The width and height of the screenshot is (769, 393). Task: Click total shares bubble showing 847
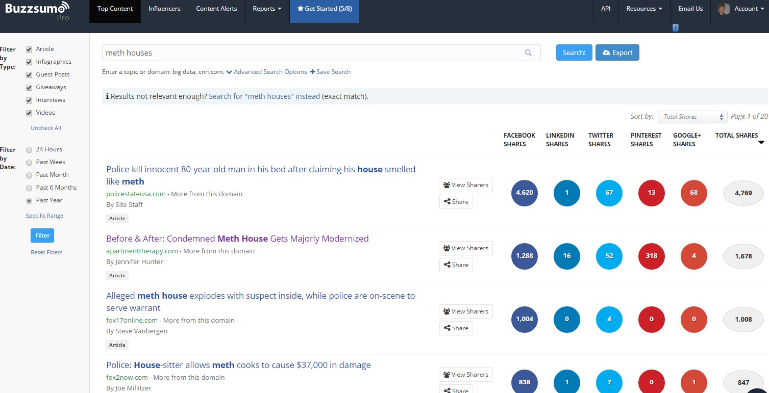coord(743,382)
